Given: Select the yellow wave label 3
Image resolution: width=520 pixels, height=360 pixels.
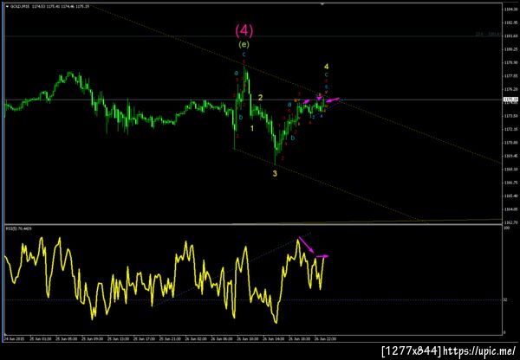Looking at the screenshot, I should 275,173.
